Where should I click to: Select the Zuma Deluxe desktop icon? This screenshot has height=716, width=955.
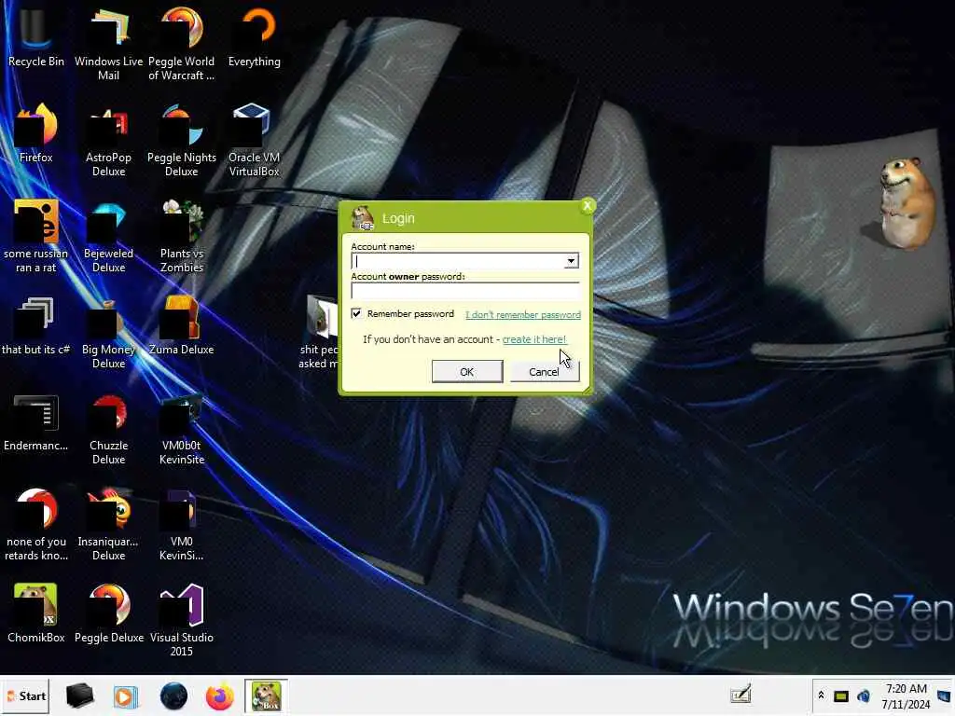pos(182,325)
